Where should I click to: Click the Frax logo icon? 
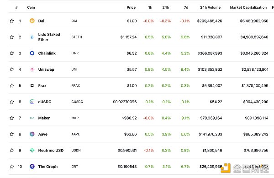32,86
